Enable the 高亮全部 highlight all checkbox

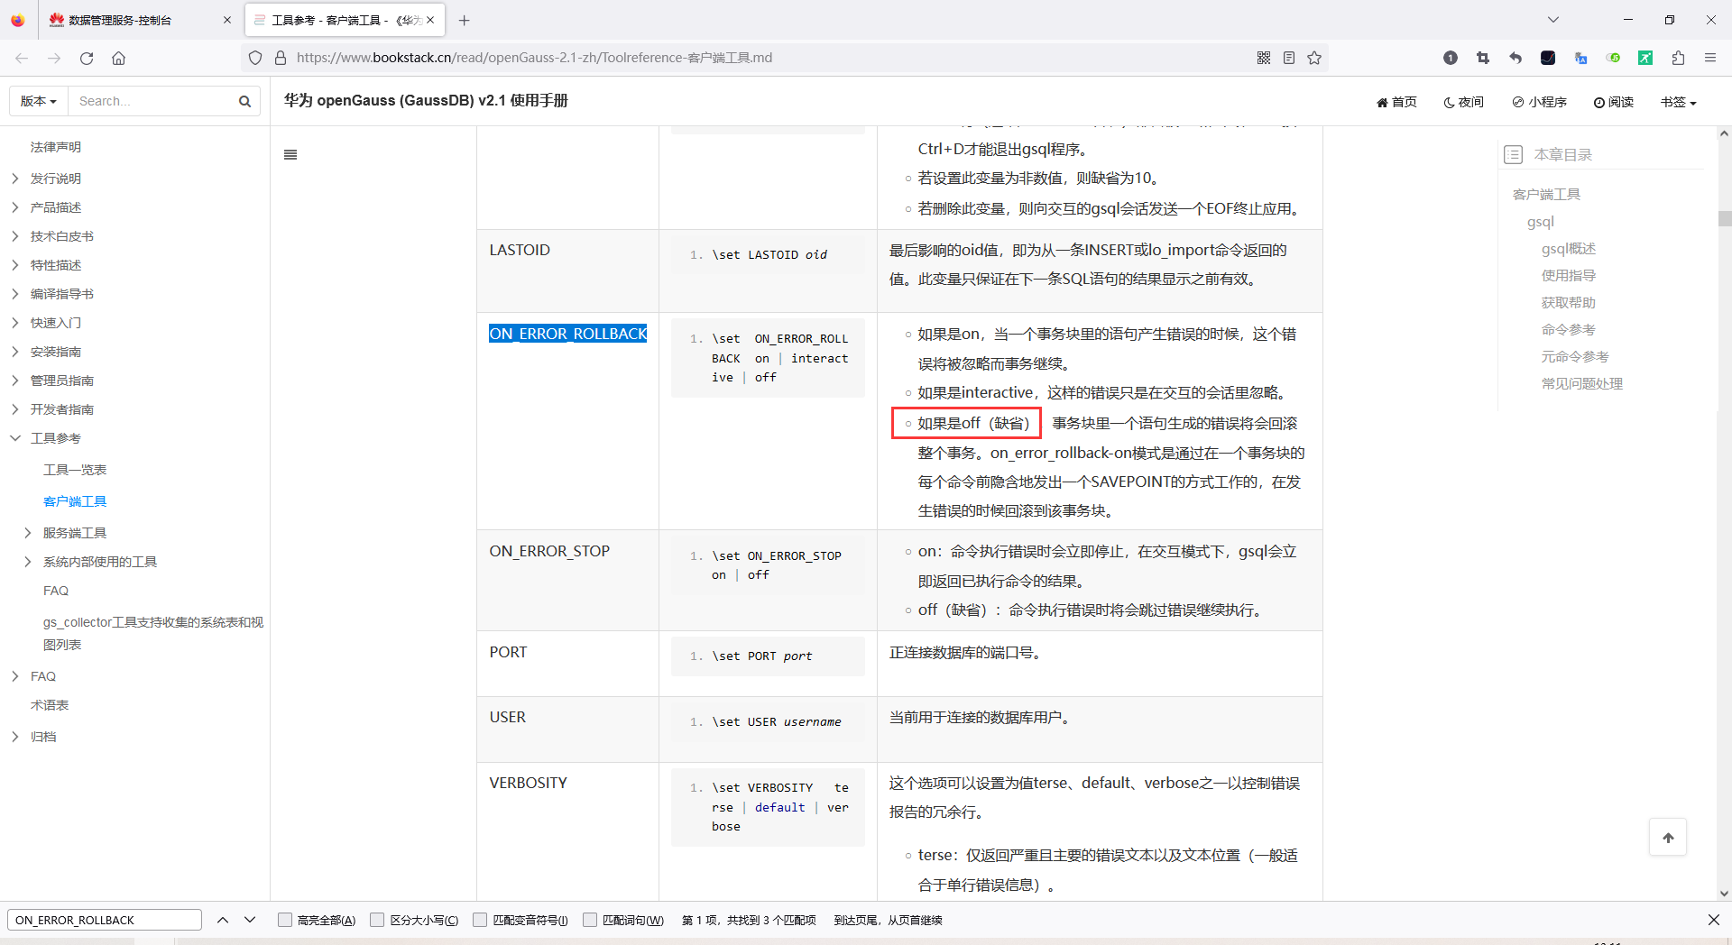point(285,920)
